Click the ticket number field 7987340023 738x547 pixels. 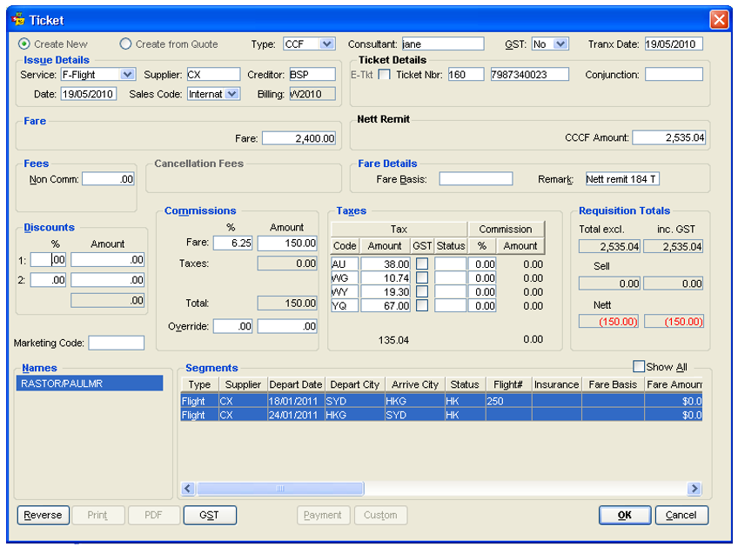[x=529, y=74]
